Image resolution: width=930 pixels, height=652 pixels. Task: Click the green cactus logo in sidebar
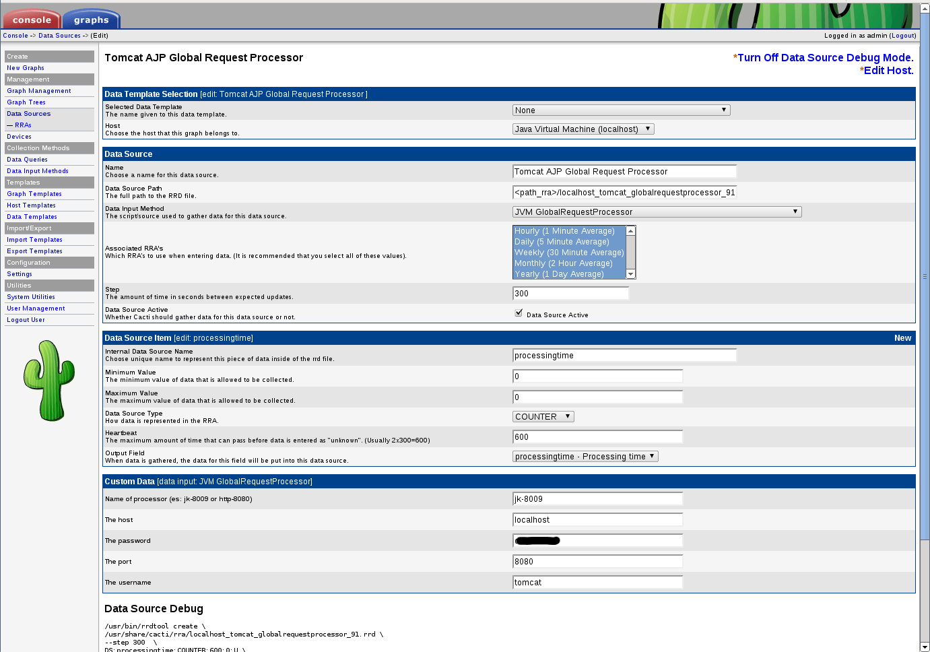(x=49, y=381)
